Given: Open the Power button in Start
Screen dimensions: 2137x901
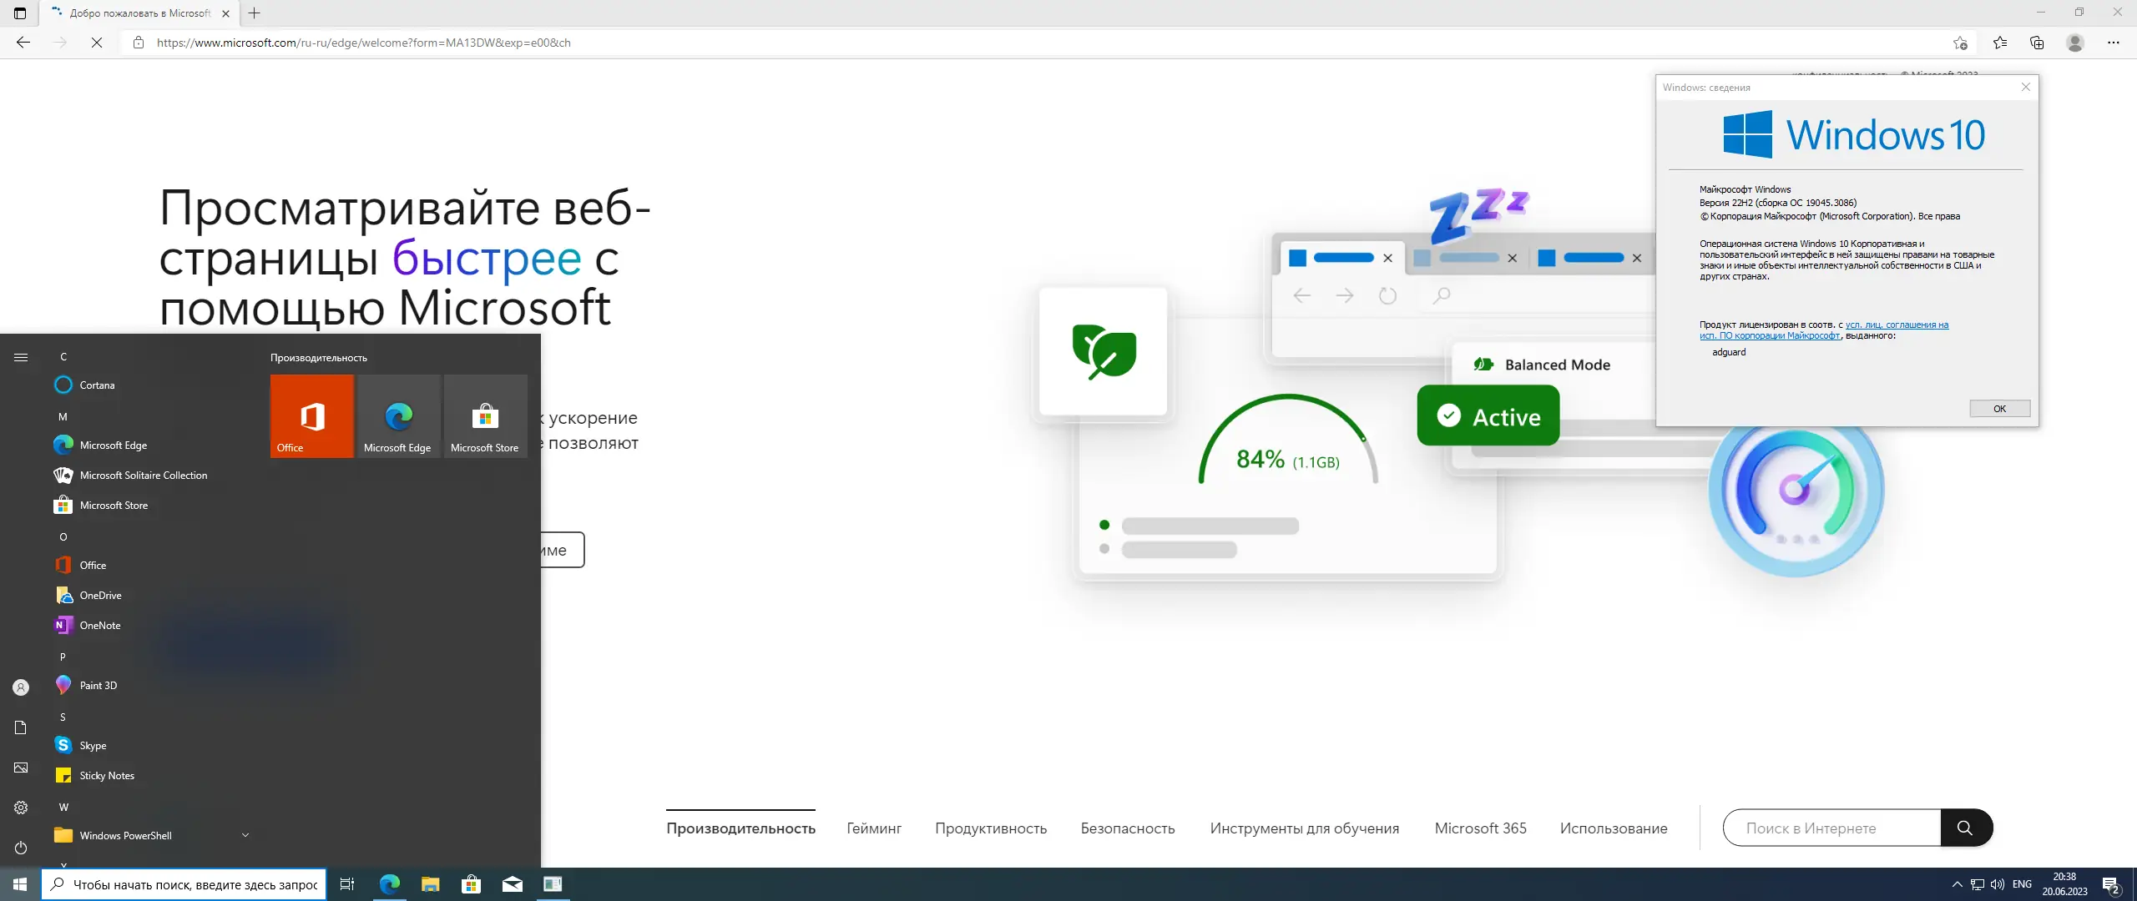Looking at the screenshot, I should click(x=21, y=848).
